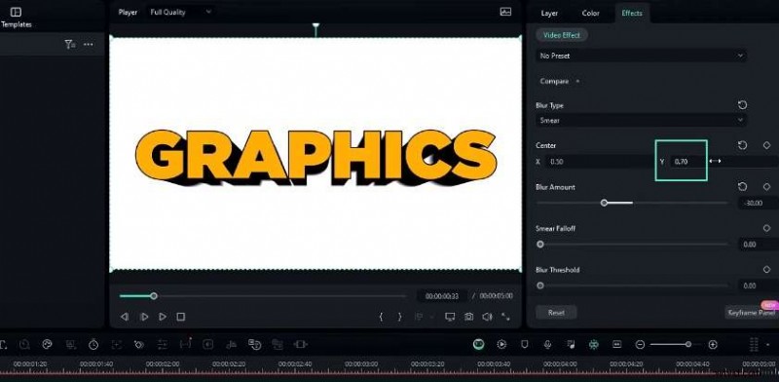Click the player volume speaker icon
Screen dimensions: 779x382
[487, 317]
